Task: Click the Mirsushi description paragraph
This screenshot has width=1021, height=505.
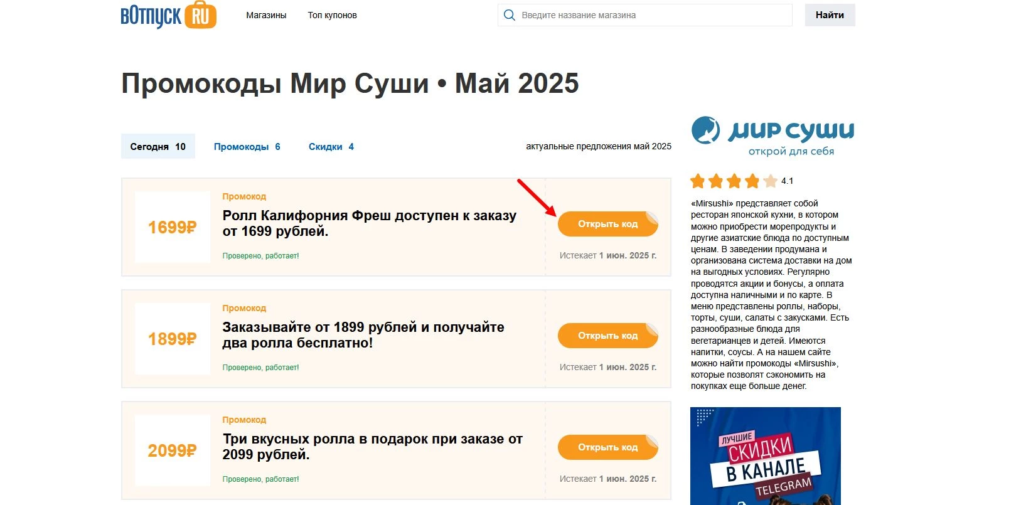Action: [771, 295]
